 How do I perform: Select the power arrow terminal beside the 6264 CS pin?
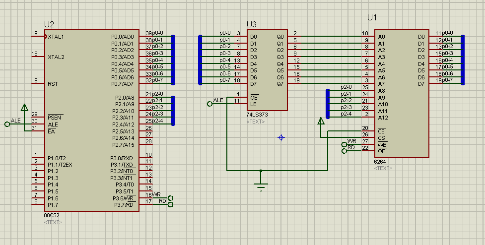click(320, 121)
